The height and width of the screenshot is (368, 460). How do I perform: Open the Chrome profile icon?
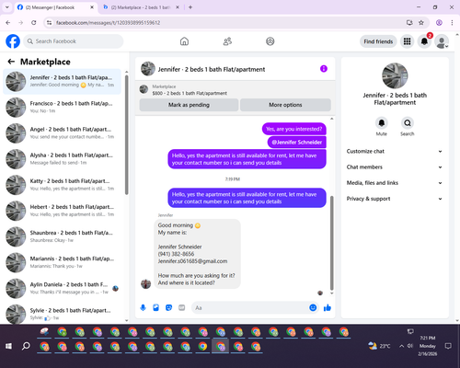439,22
